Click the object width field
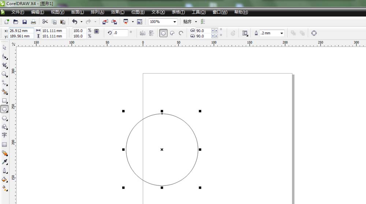 (x=54, y=31)
